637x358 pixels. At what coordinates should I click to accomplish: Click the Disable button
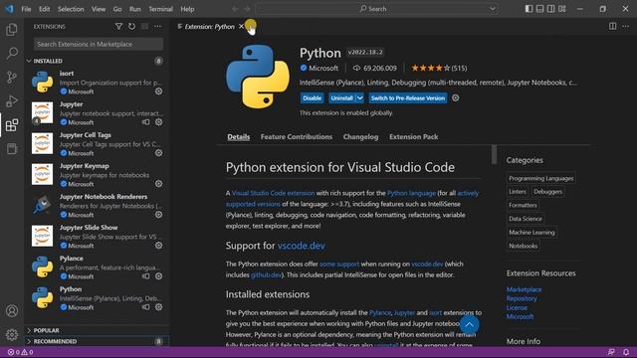312,97
